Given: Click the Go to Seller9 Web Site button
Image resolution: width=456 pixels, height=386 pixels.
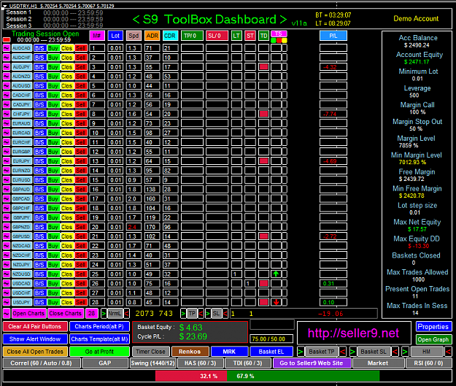Looking at the screenshot, I should pos(312,363).
